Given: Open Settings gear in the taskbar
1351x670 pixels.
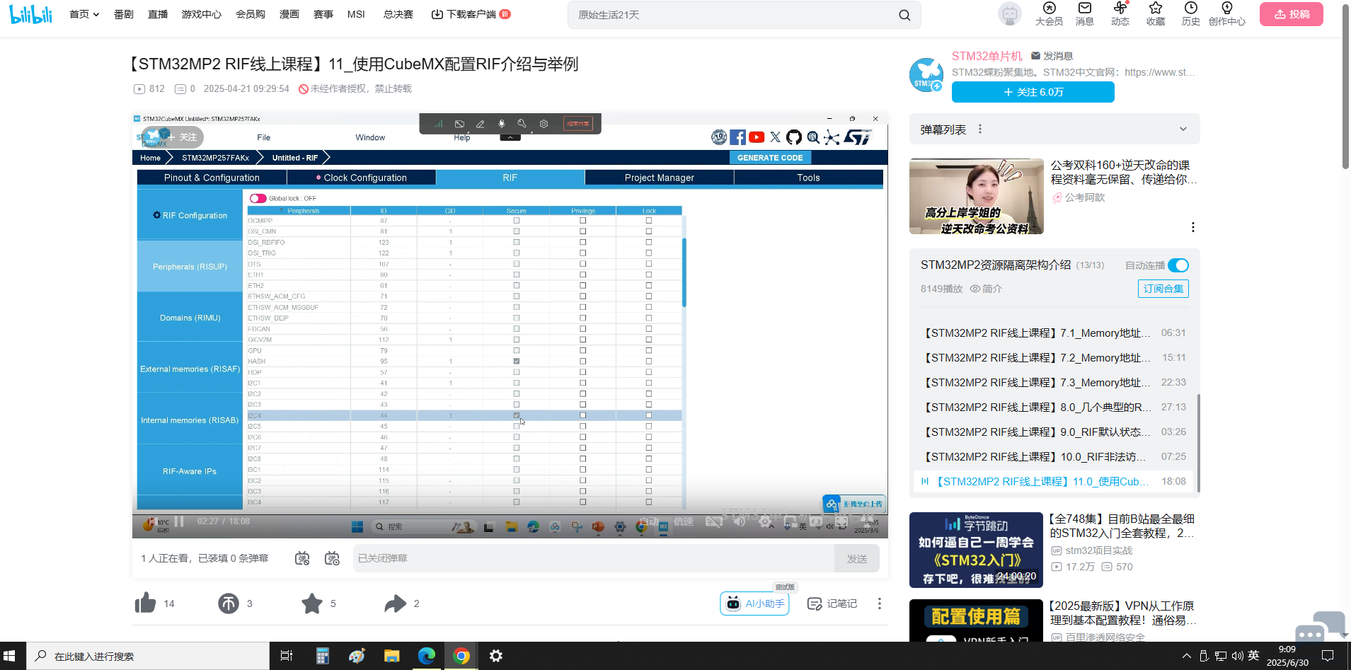Looking at the screenshot, I should click(x=496, y=656).
